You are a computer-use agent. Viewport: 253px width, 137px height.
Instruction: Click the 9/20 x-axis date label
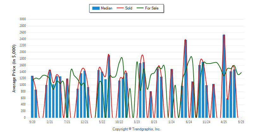pos(32,122)
